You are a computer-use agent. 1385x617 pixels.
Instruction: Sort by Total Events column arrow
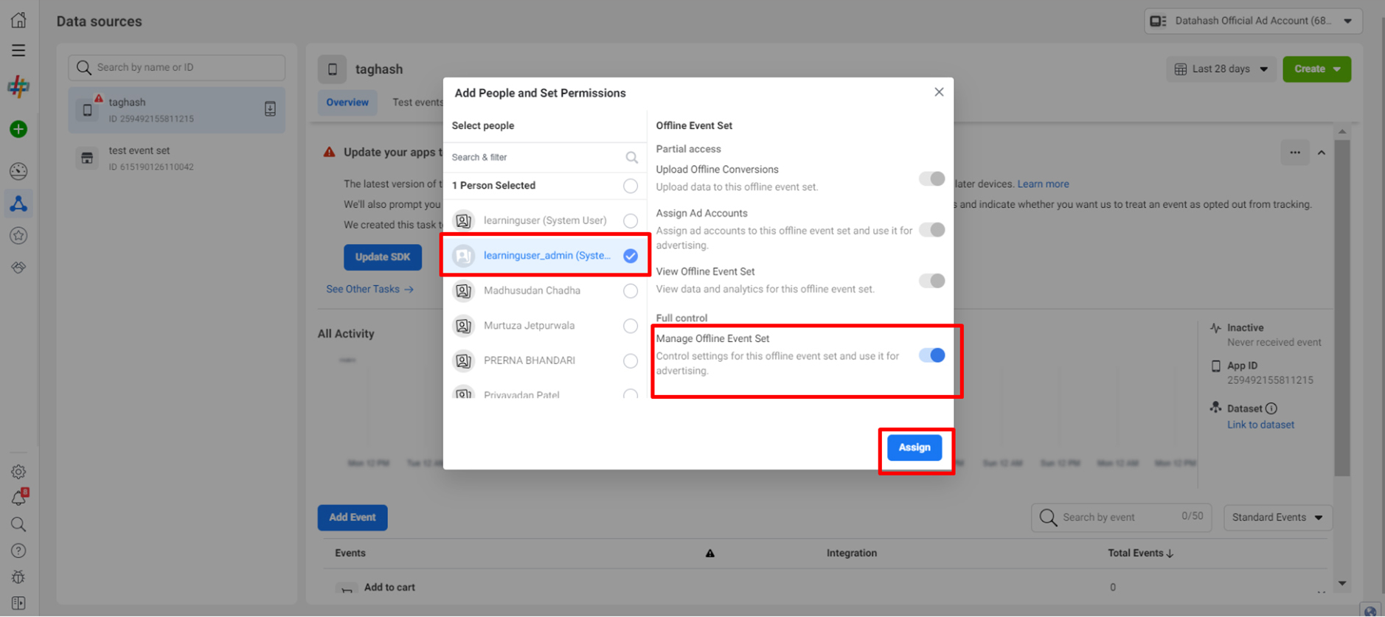pos(1170,554)
